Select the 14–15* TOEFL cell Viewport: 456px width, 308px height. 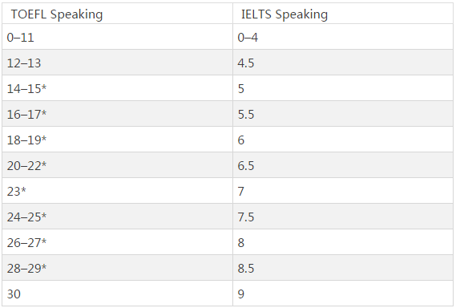[x=118, y=88]
